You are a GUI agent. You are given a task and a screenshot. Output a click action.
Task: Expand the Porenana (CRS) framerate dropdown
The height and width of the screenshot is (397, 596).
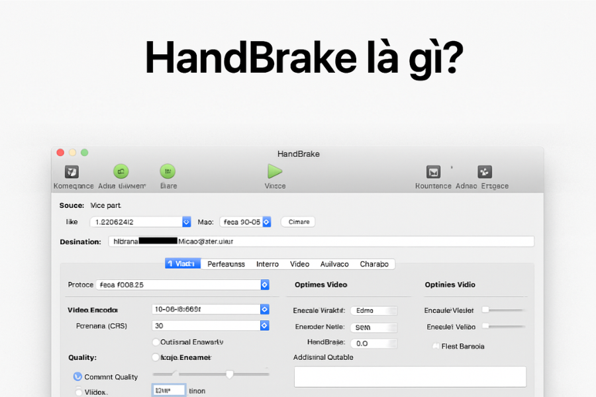210,326
